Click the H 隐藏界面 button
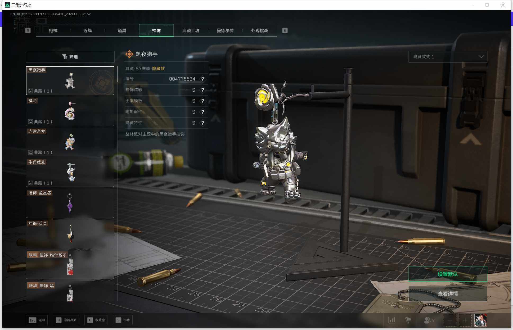This screenshot has height=330, width=513. [66, 320]
